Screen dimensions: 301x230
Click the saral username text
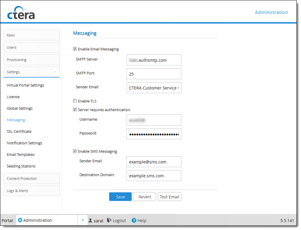click(98, 221)
